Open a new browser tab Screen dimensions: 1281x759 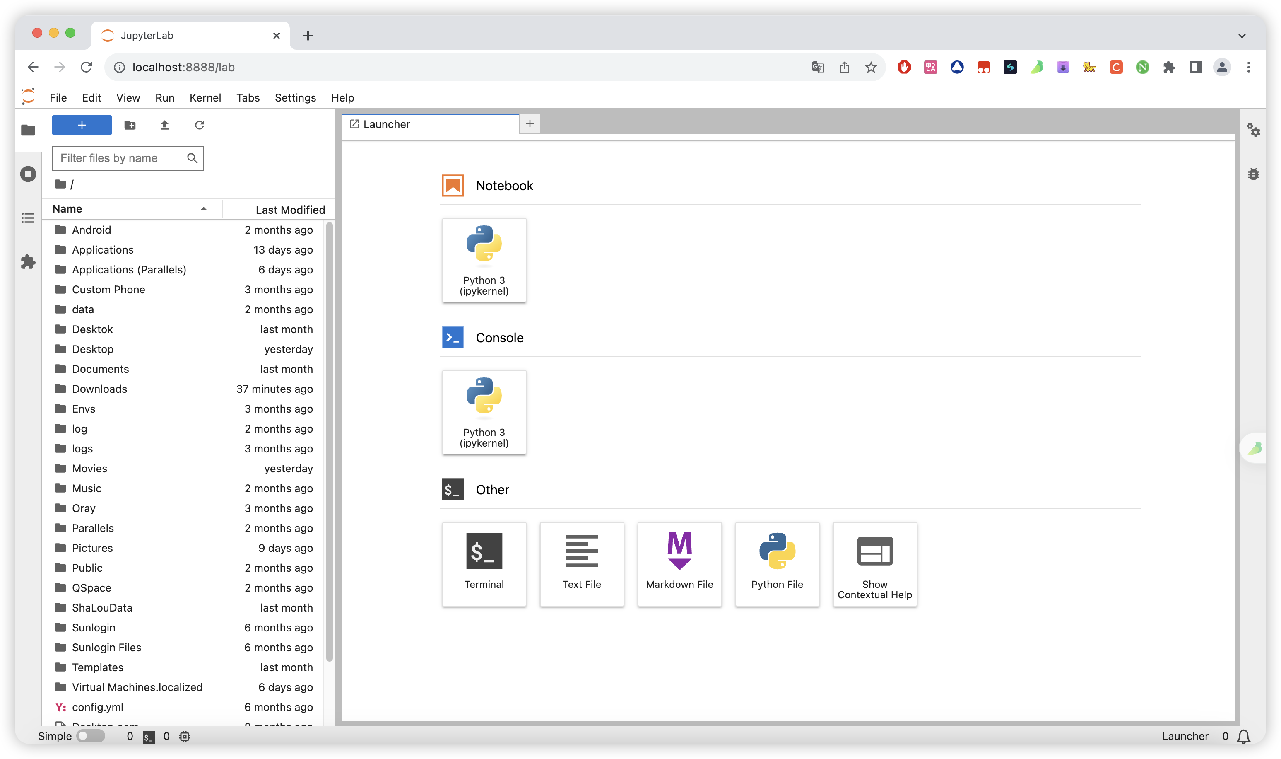pos(308,36)
